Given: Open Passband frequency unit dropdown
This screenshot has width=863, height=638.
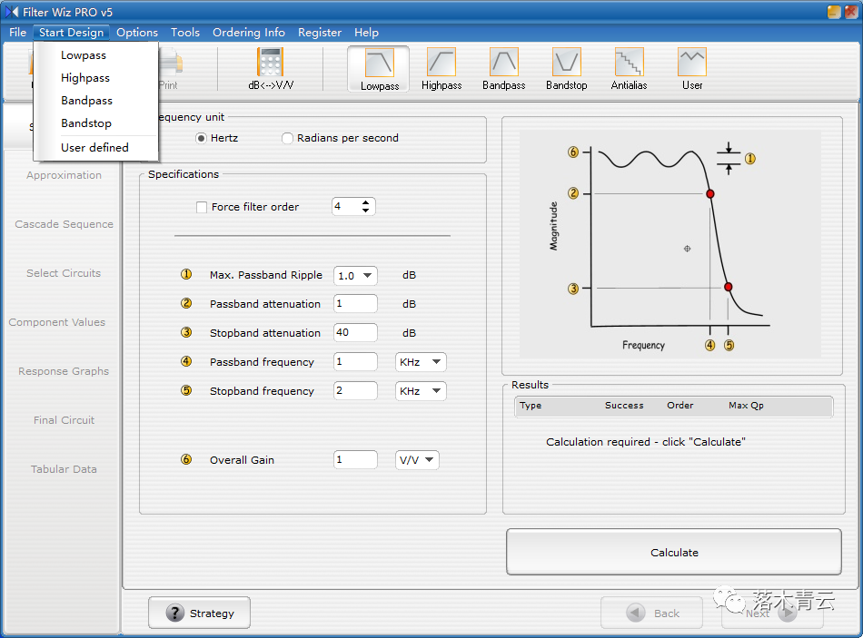Looking at the screenshot, I should pos(421,362).
